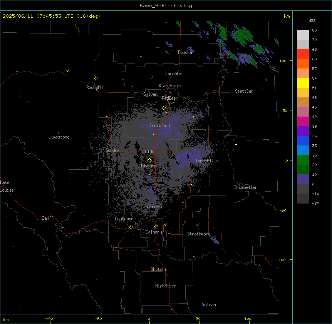The height and width of the screenshot is (324, 332).
Task: Click the tan 48 dBZ legend swatch
Action: [303, 102]
